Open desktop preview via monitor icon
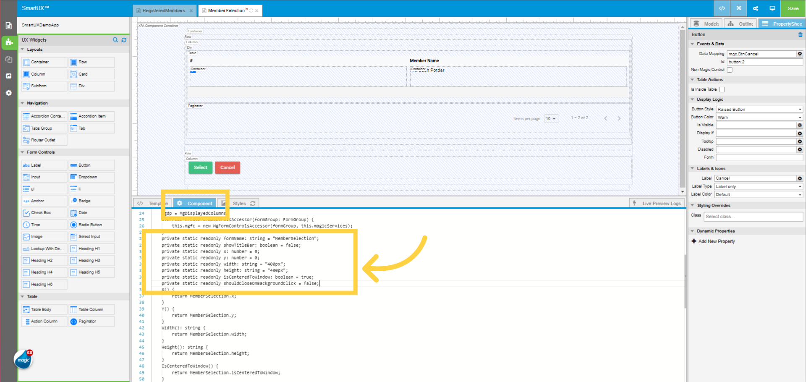The width and height of the screenshot is (806, 382). tap(772, 8)
